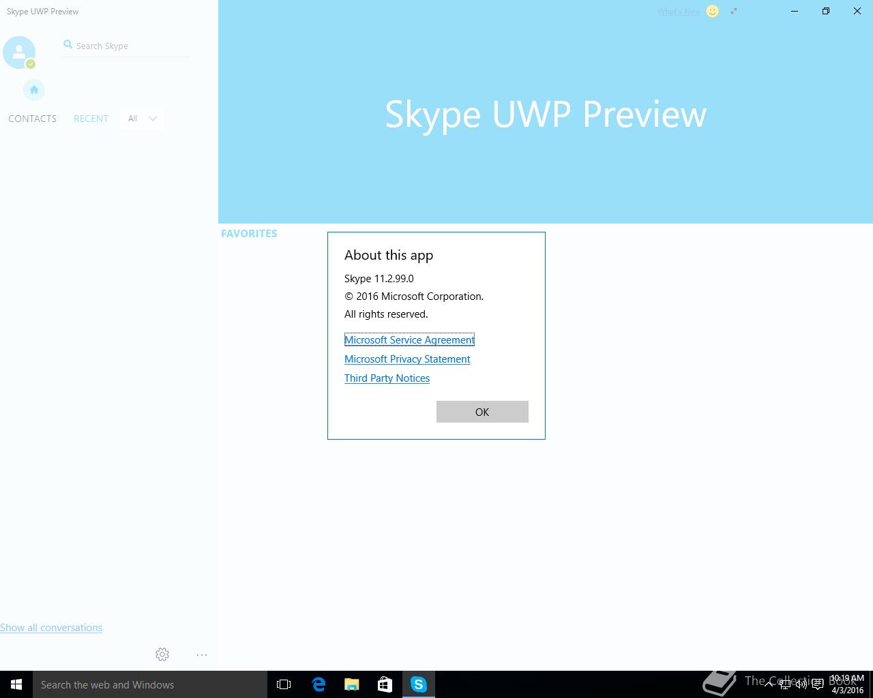Click the search magnifier icon
The width and height of the screenshot is (873, 698).
[x=68, y=44]
